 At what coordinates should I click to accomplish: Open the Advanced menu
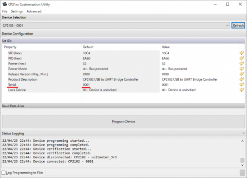(x=34, y=11)
